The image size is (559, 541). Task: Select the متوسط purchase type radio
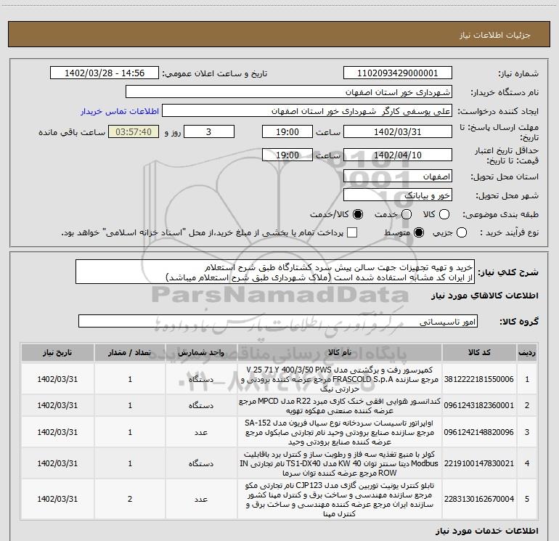pyautogui.click(x=419, y=232)
